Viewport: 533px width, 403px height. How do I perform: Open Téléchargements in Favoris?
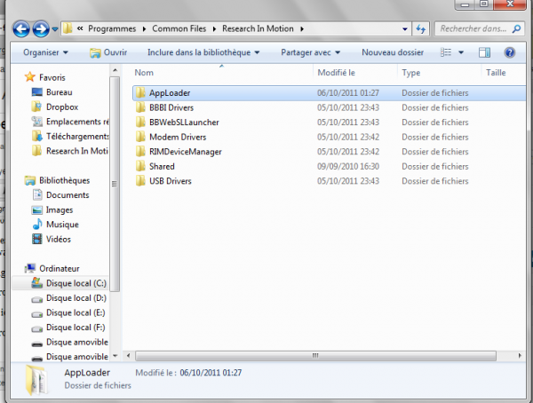click(x=77, y=137)
